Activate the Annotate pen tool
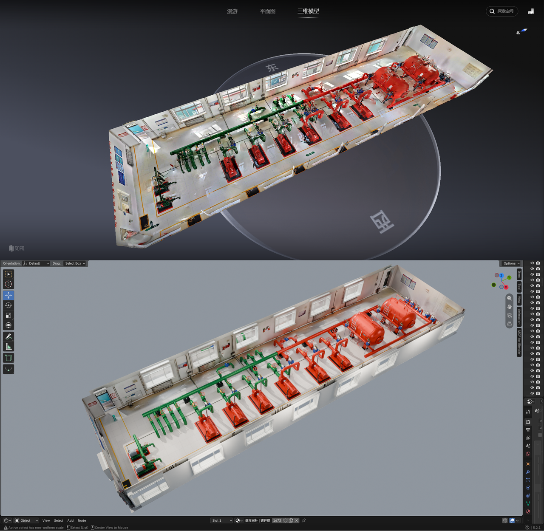Image resolution: width=544 pixels, height=531 pixels. [x=8, y=336]
